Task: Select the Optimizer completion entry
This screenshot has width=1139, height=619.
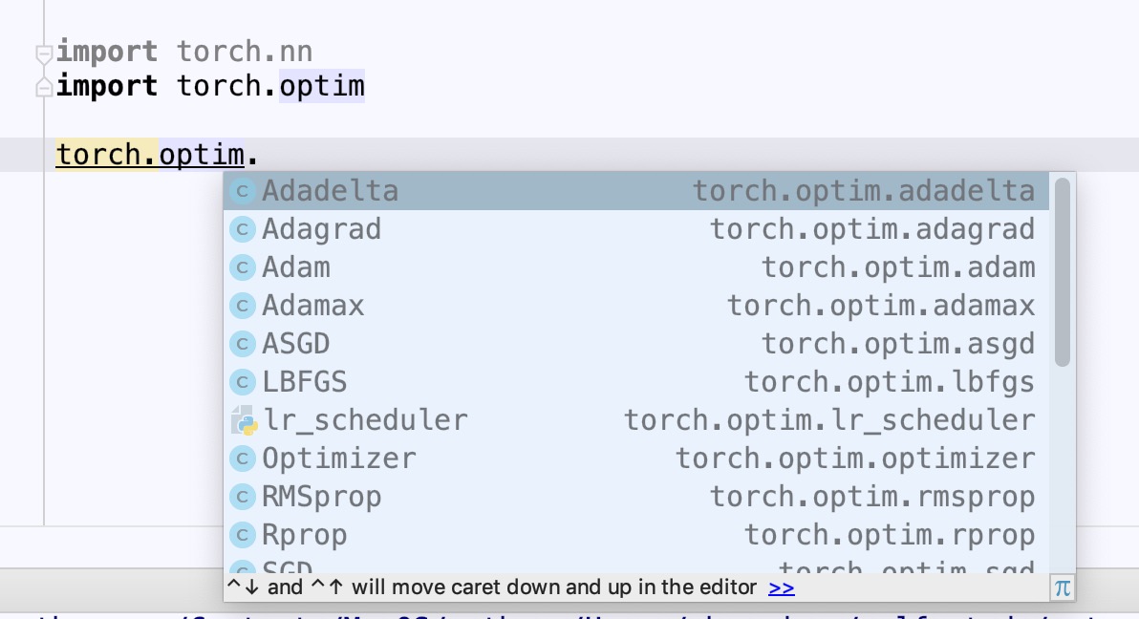Action: point(339,459)
